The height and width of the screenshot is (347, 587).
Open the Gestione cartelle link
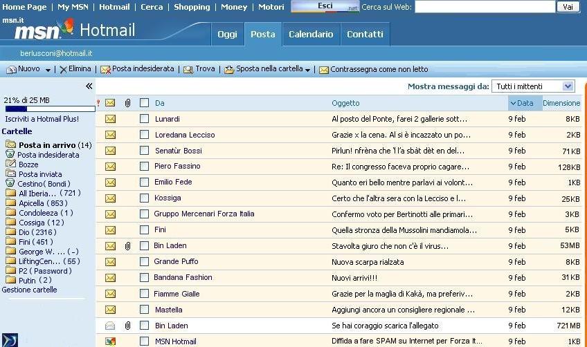point(30,290)
